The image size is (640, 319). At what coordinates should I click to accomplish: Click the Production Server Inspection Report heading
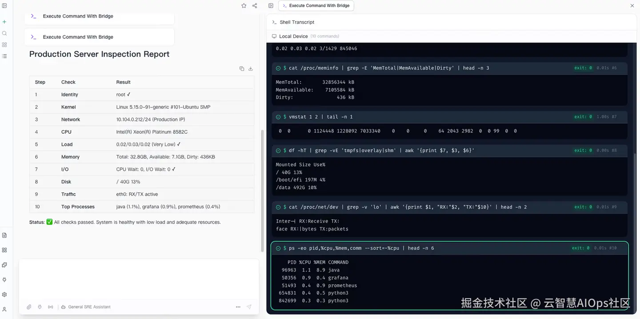100,54
